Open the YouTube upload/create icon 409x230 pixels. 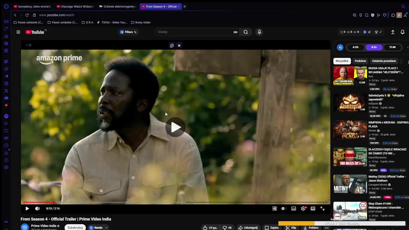pyautogui.click(x=393, y=32)
